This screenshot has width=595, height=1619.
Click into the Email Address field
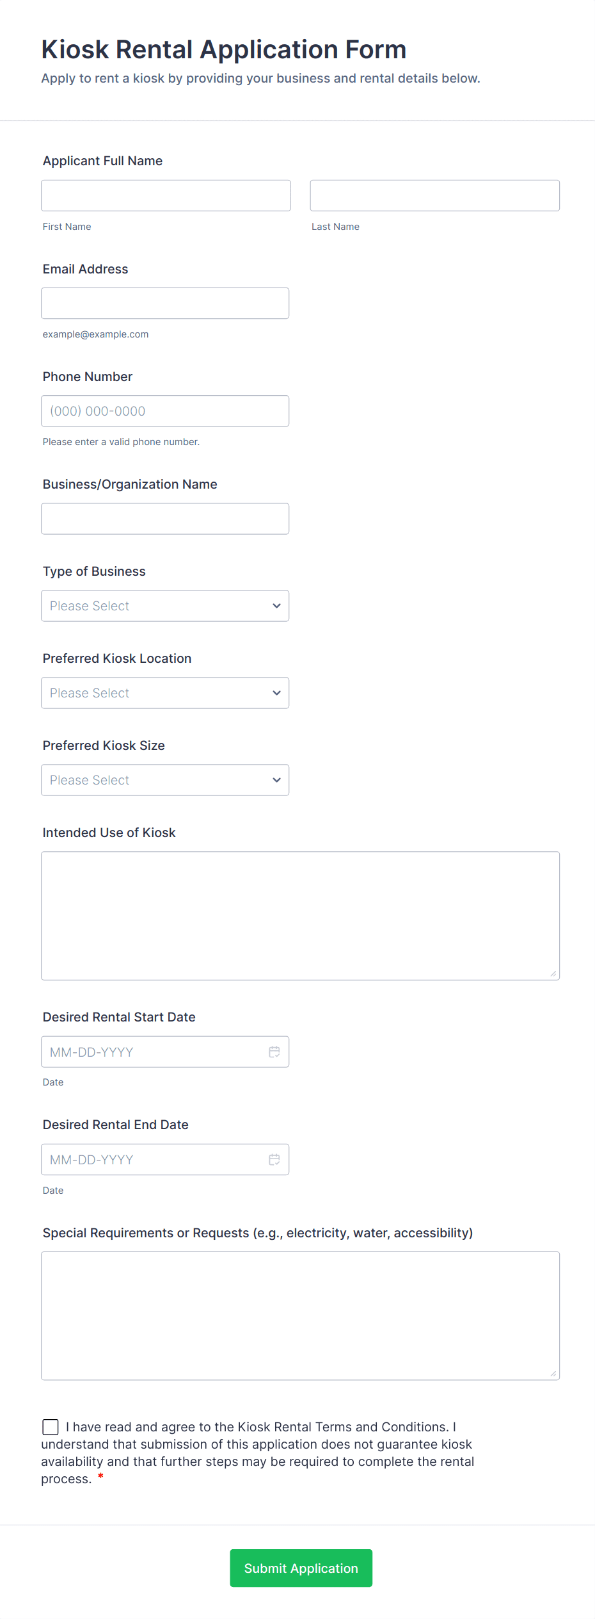pyautogui.click(x=165, y=303)
